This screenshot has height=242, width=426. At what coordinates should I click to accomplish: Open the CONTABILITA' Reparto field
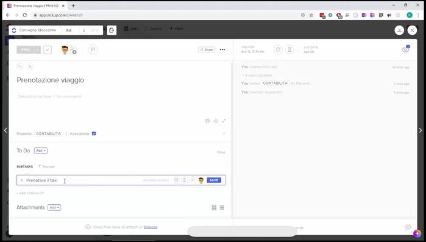(49, 133)
